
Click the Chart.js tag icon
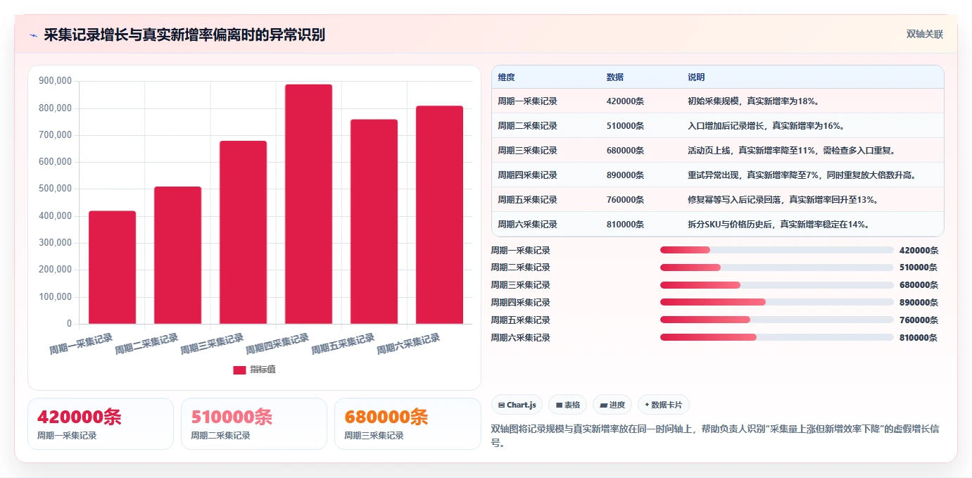tap(501, 405)
